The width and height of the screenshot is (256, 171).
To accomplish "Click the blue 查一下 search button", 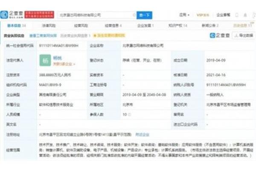I will (144, 15).
